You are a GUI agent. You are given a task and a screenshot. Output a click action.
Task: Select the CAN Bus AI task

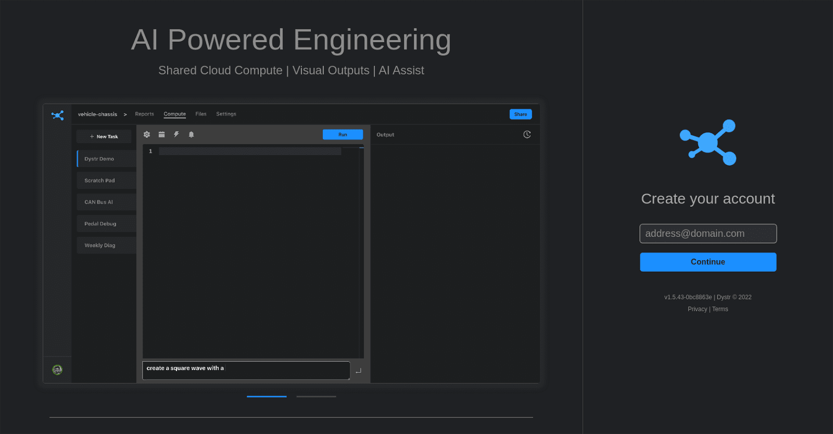click(x=106, y=202)
